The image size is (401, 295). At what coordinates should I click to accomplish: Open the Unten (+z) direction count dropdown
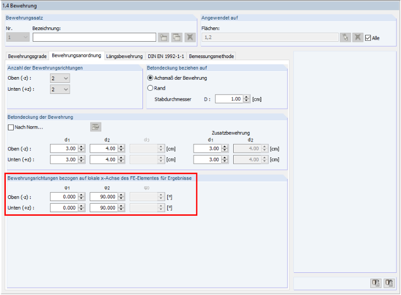[60, 89]
